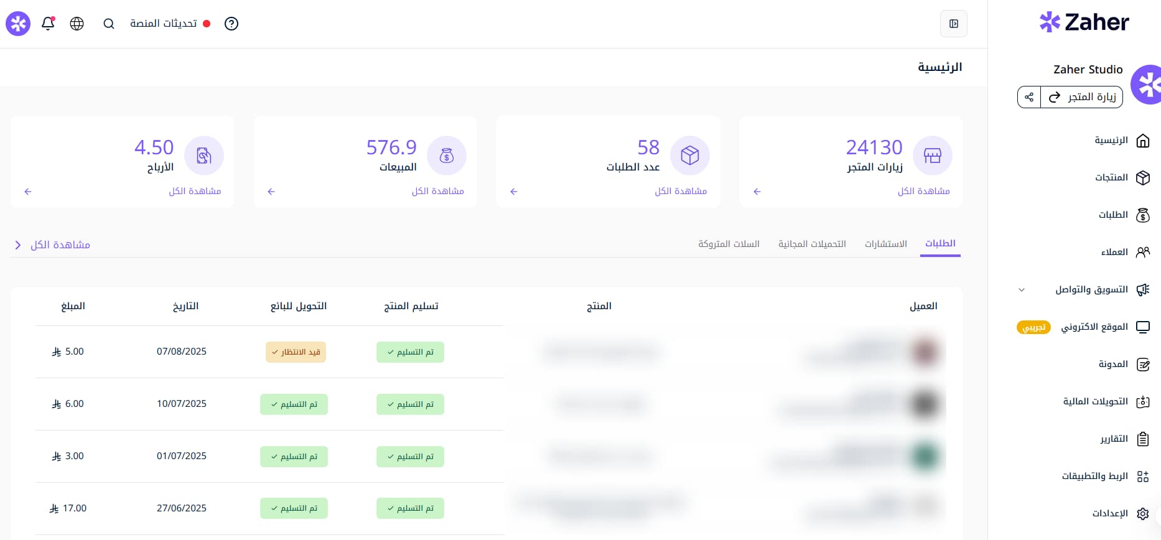Expand the التسويق والتواصل submenu
Screen dimensions: 1161x540
pyautogui.click(x=1021, y=290)
